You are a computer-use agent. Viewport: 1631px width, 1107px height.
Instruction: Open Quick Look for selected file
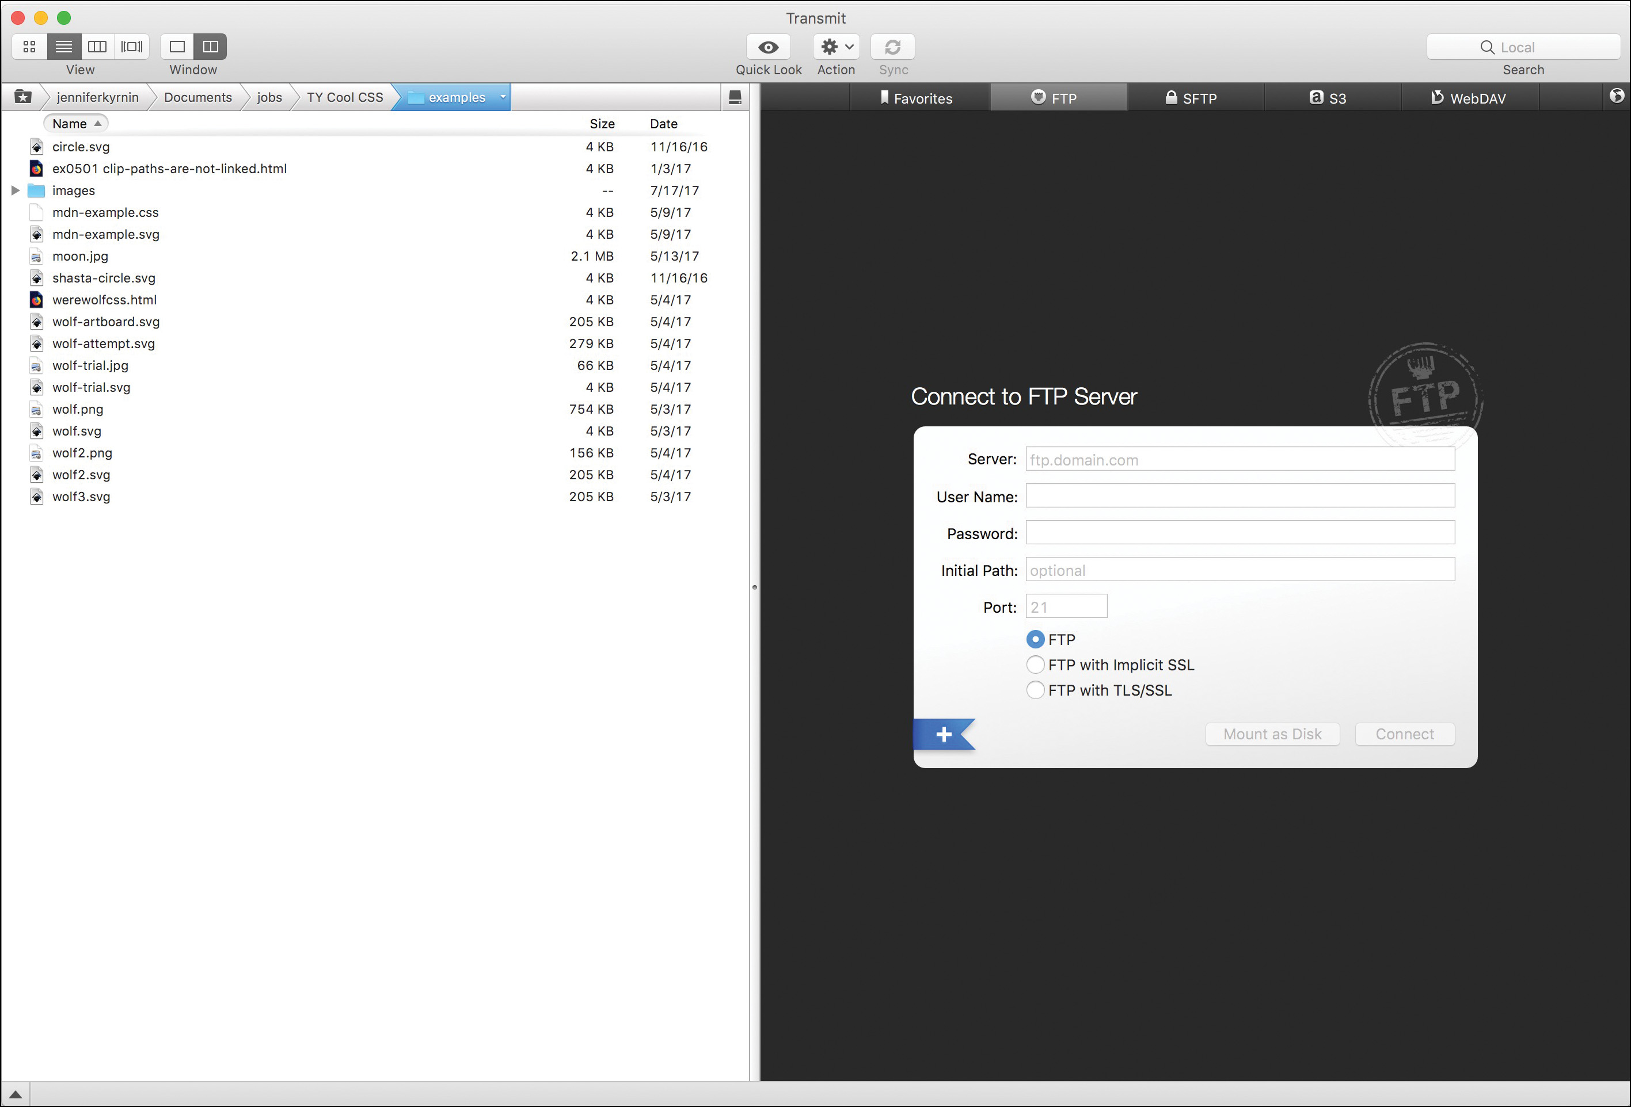coord(768,46)
